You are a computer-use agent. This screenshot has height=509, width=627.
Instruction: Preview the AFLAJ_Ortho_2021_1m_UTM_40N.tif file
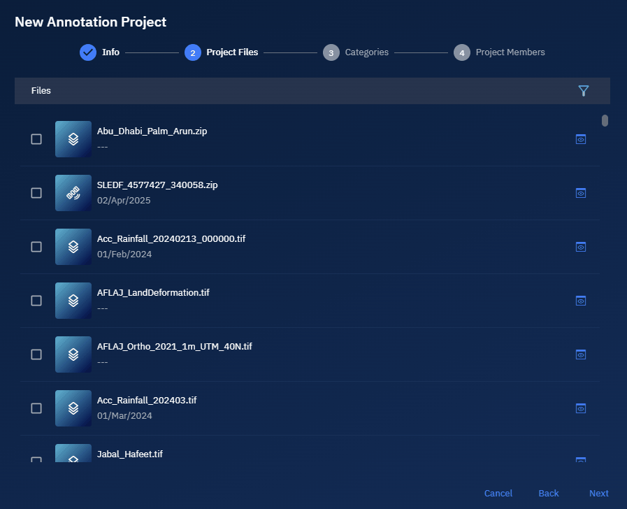[580, 354]
